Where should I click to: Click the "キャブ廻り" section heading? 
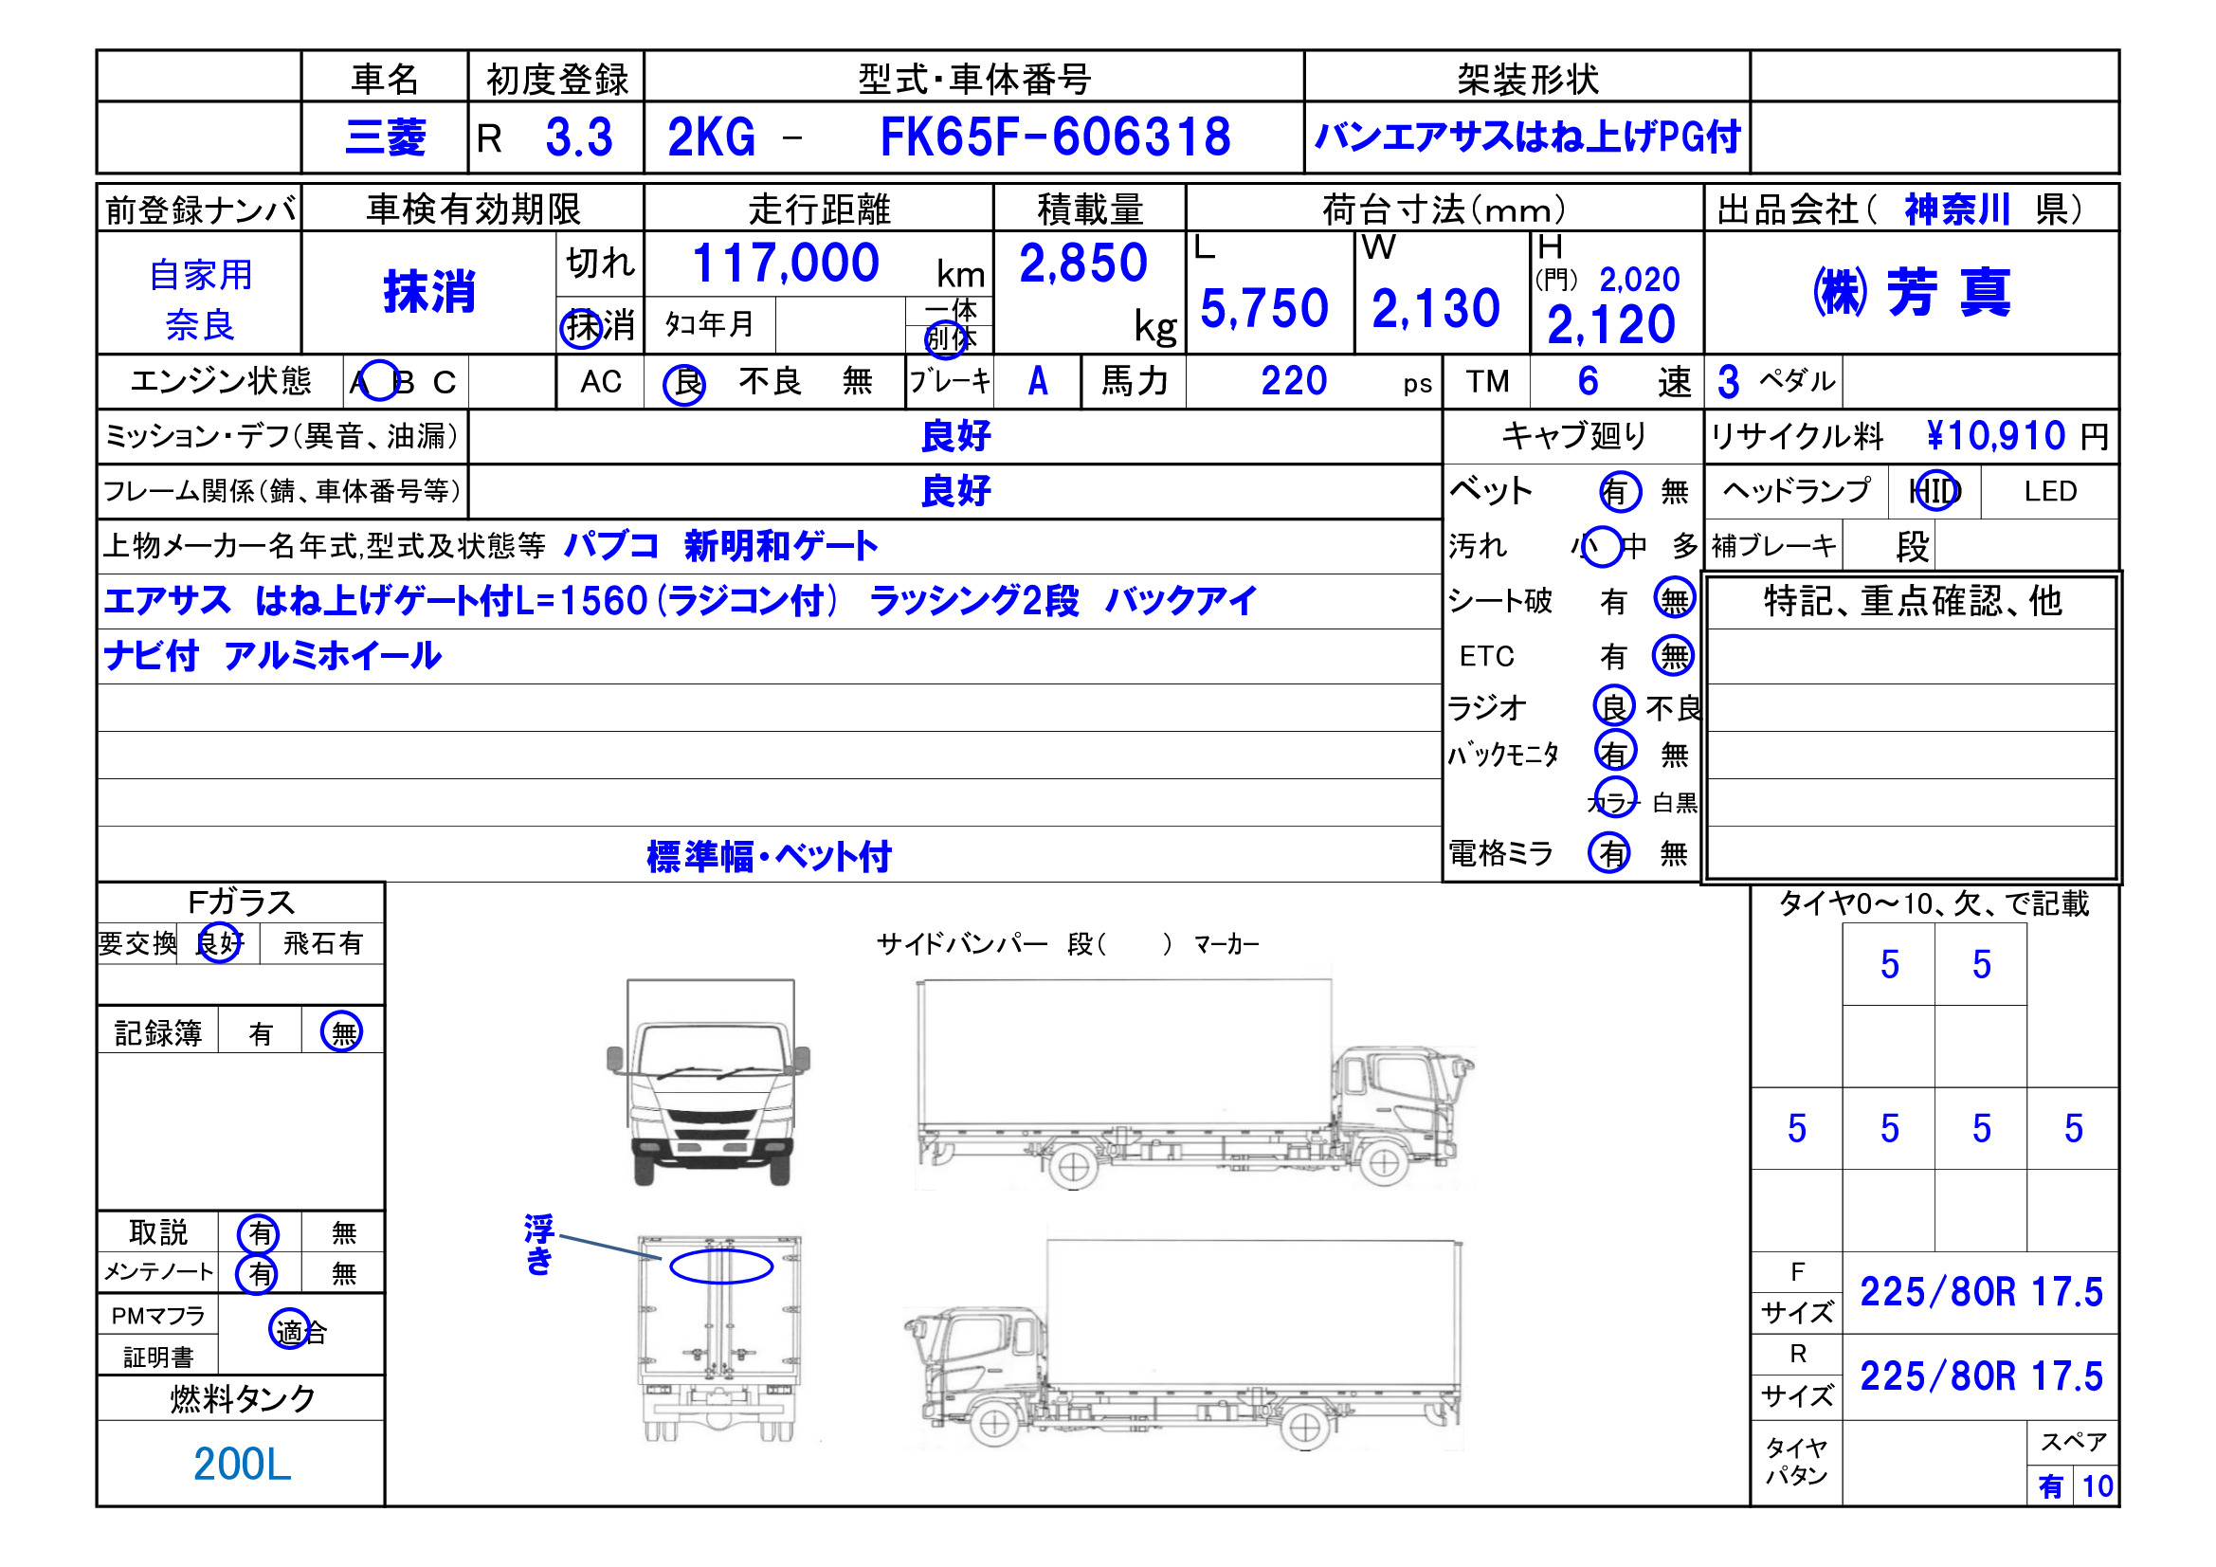[1573, 436]
